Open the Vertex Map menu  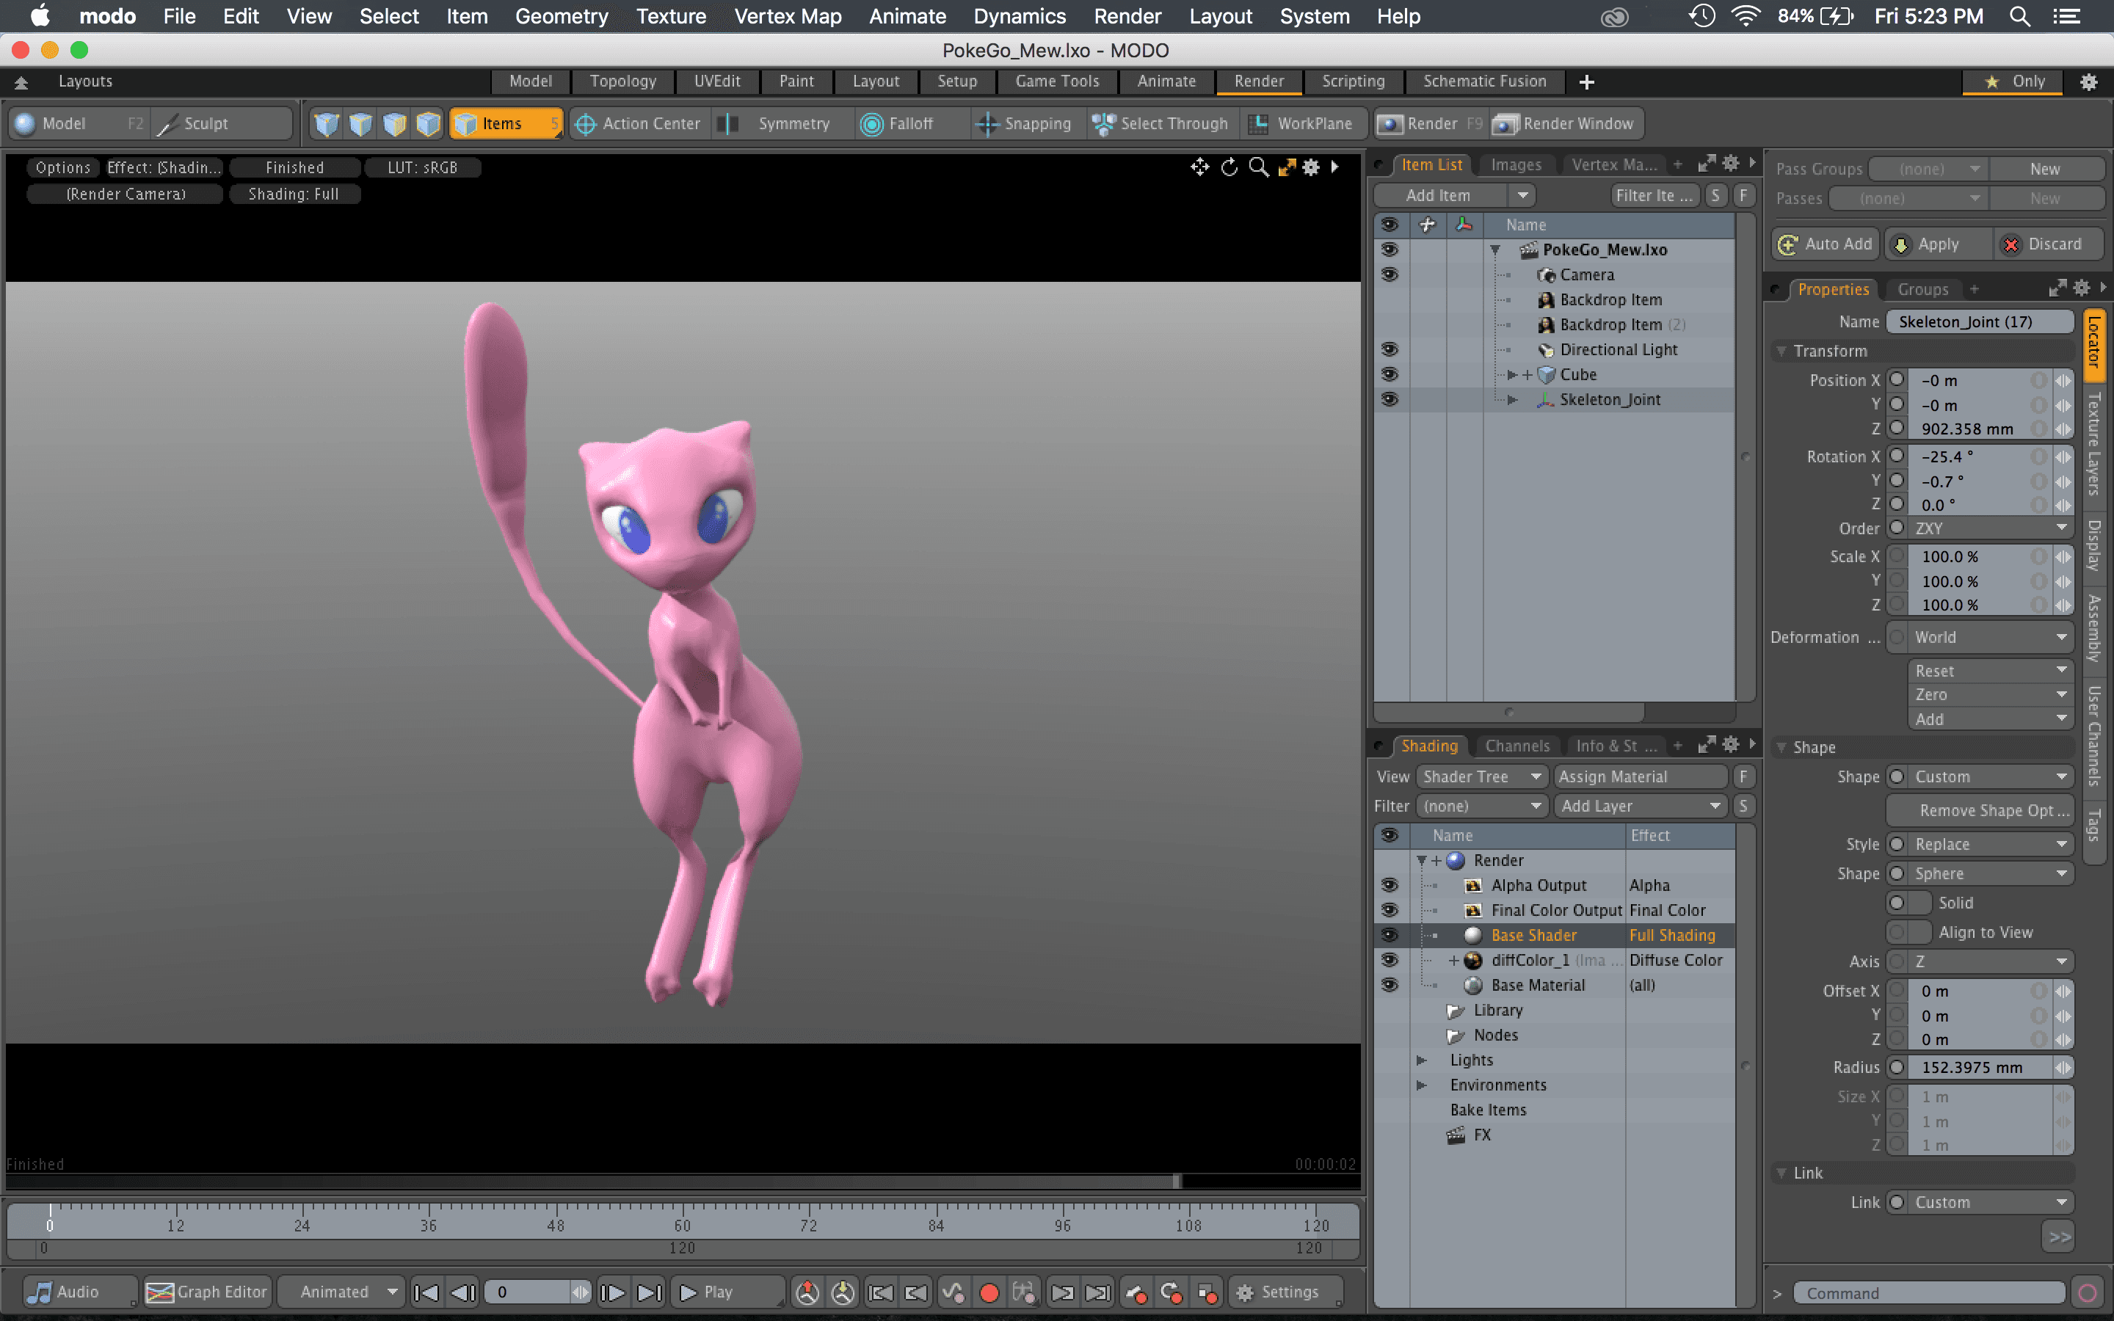tap(787, 15)
